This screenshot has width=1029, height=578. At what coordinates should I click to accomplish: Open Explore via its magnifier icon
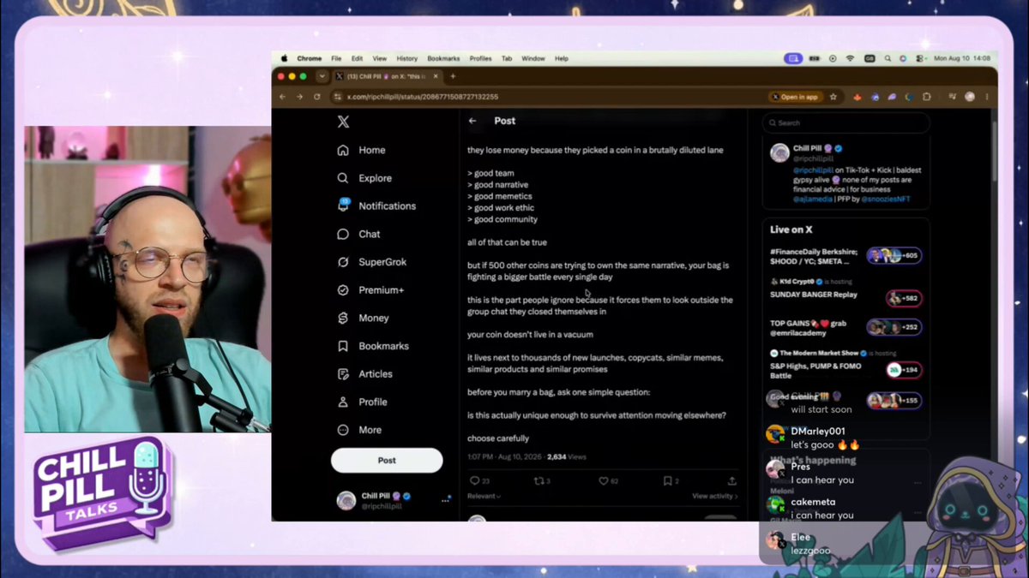[x=343, y=178]
